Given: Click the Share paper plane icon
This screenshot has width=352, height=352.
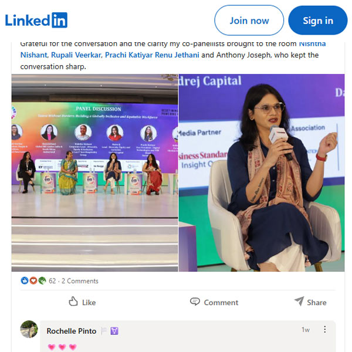Looking at the screenshot, I should click(x=299, y=301).
